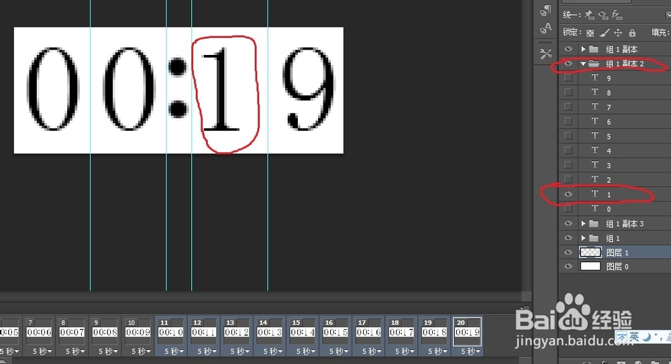Select animation frame 9 thumbnail
671x364 pixels.
(105, 332)
